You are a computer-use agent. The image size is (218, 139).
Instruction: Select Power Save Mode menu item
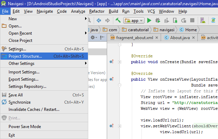point(44,127)
